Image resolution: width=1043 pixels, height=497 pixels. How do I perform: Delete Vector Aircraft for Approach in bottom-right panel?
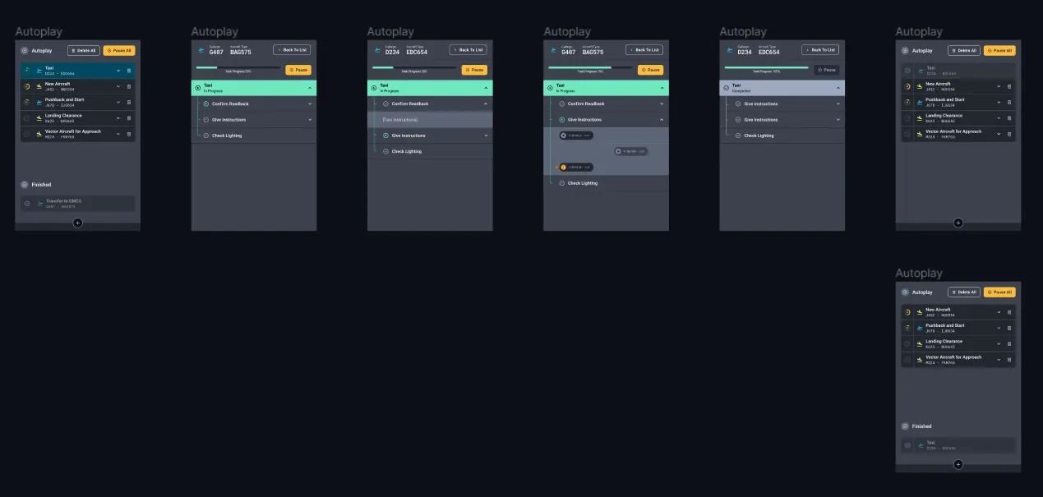(x=1009, y=359)
